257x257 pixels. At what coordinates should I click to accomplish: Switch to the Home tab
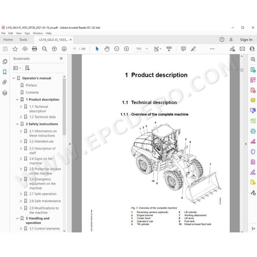click(8, 40)
